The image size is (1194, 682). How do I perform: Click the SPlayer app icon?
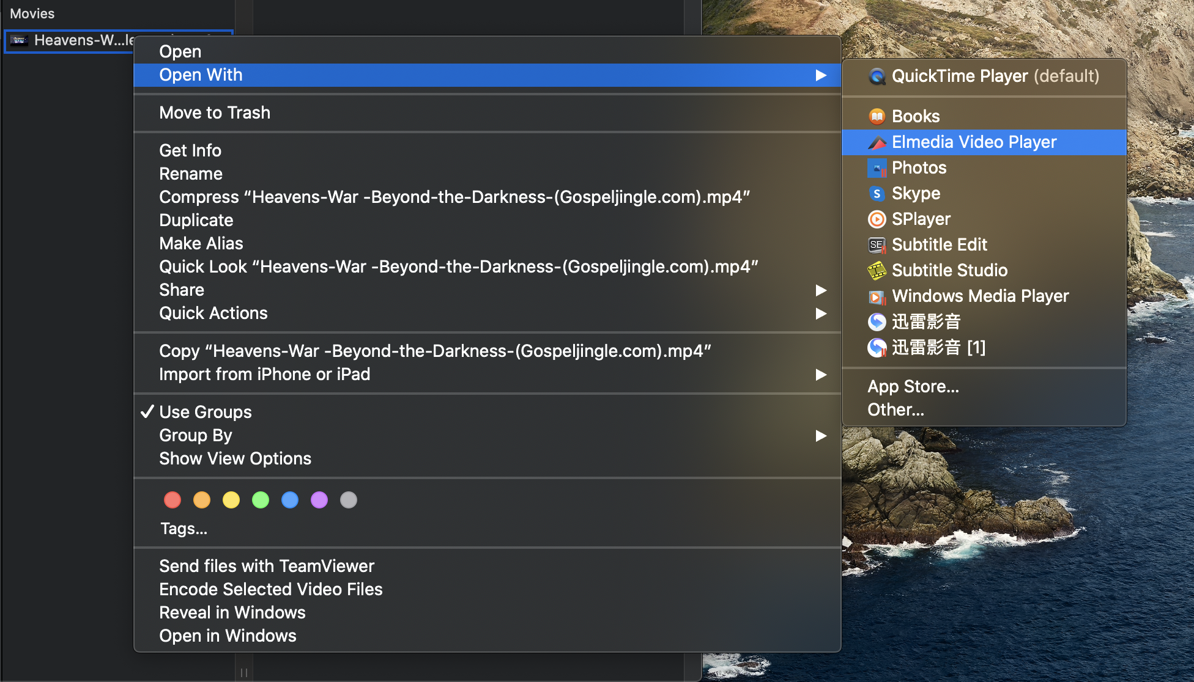pyautogui.click(x=877, y=219)
